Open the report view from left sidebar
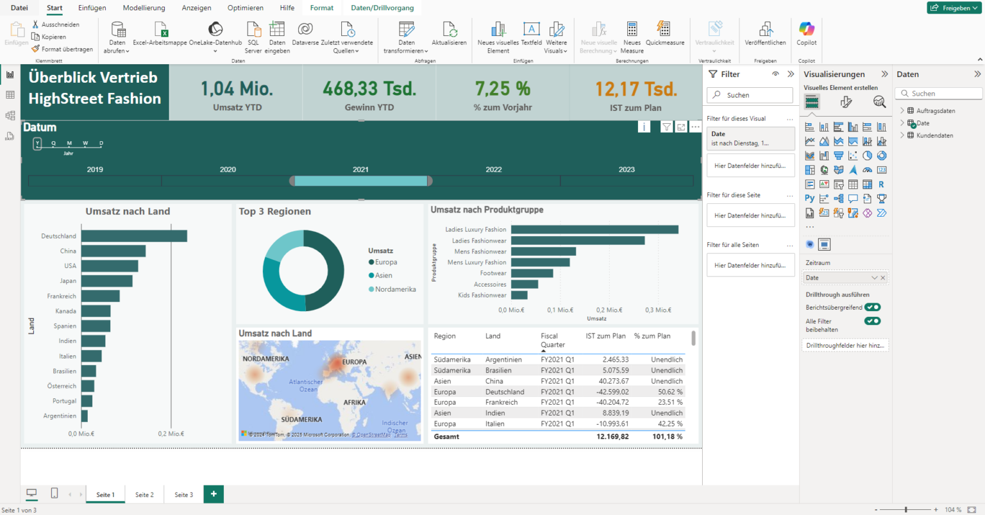The height and width of the screenshot is (515, 985). [10, 74]
